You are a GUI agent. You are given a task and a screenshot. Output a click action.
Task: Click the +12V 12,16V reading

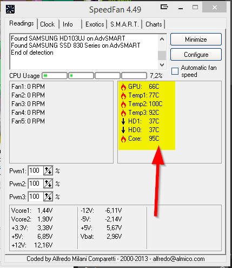[x=32, y=245]
